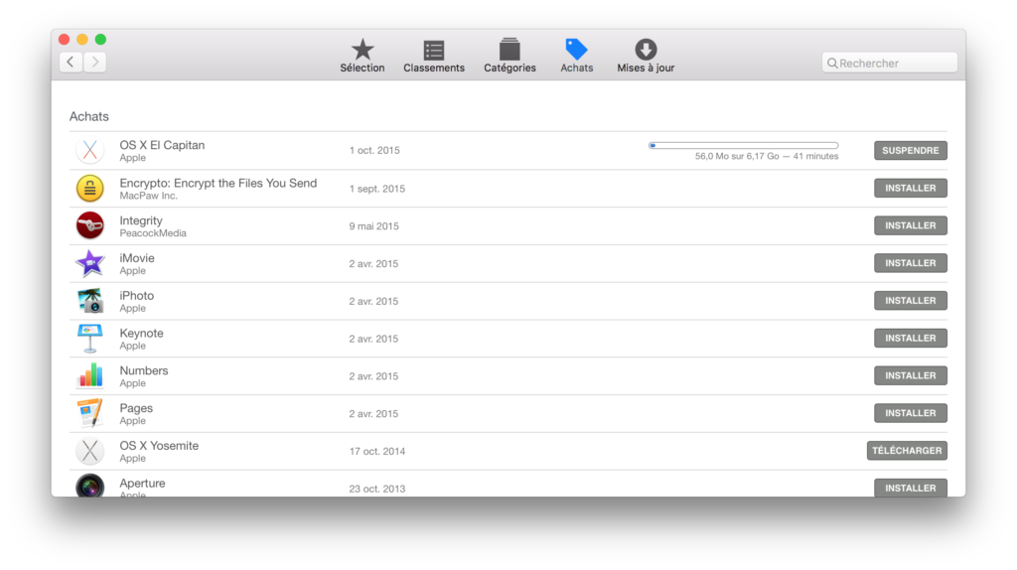Click the 1 oct. 2015 purchase date
This screenshot has height=570, width=1017.
tap(374, 150)
